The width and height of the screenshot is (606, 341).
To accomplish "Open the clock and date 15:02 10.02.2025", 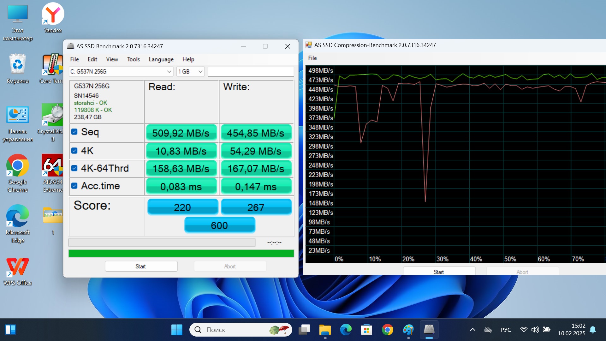I will click(x=572, y=330).
